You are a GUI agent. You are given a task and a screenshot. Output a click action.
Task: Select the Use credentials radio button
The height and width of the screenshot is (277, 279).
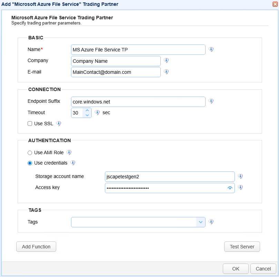[30, 163]
